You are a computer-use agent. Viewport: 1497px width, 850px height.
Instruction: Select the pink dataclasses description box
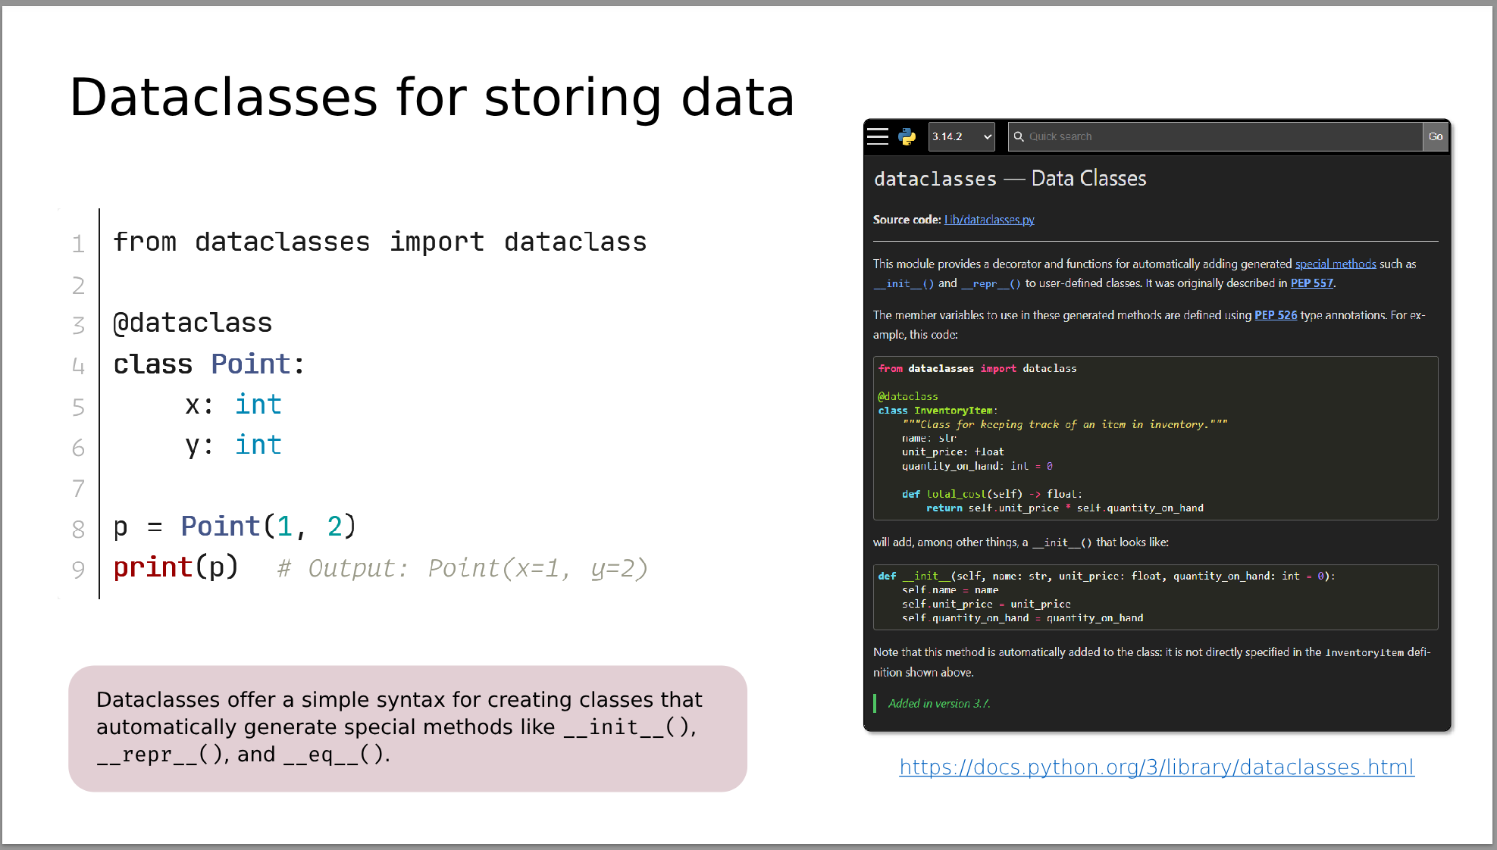408,728
